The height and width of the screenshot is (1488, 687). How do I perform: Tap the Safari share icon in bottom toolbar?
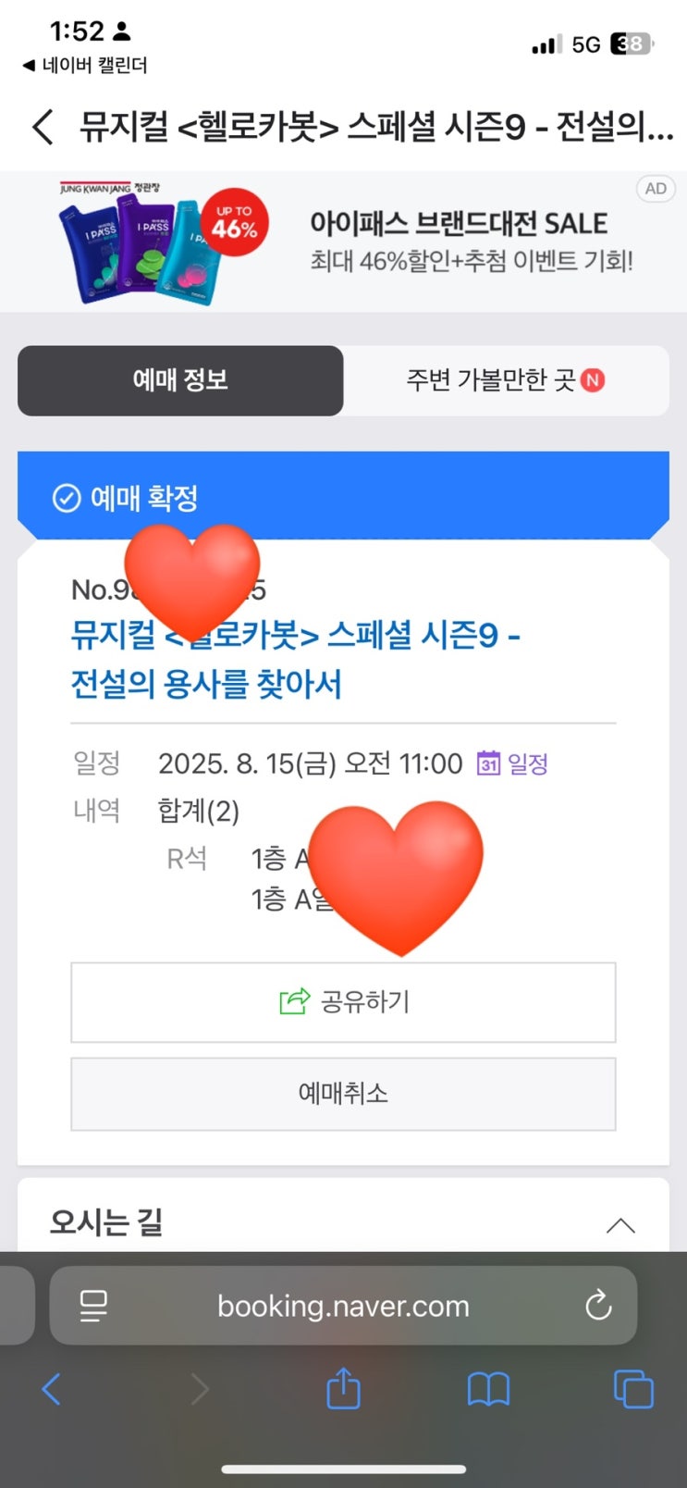pos(343,1388)
